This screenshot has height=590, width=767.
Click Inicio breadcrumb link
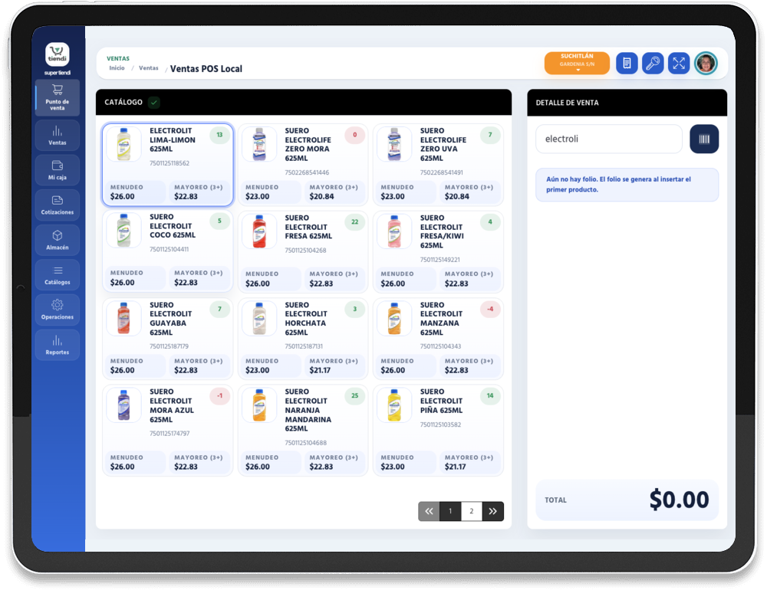click(x=117, y=68)
